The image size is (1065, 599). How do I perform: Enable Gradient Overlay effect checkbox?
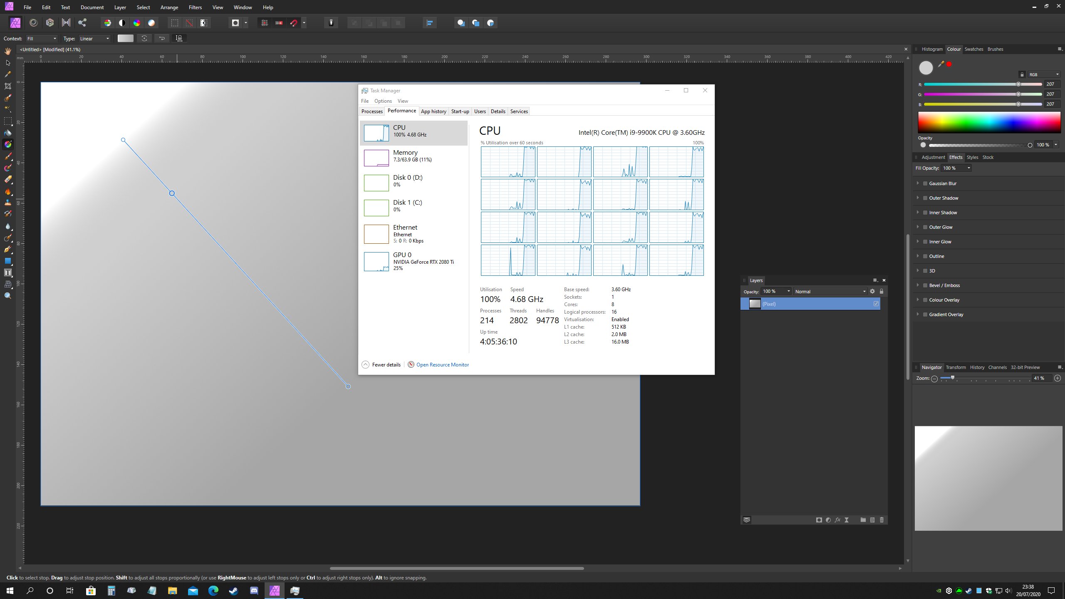pyautogui.click(x=925, y=314)
